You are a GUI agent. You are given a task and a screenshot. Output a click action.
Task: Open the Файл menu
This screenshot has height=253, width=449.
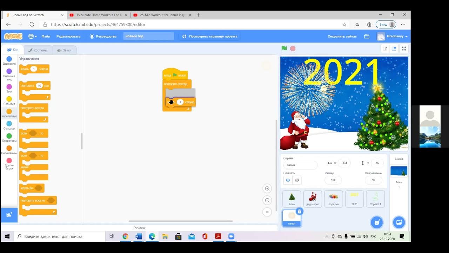coord(46,36)
